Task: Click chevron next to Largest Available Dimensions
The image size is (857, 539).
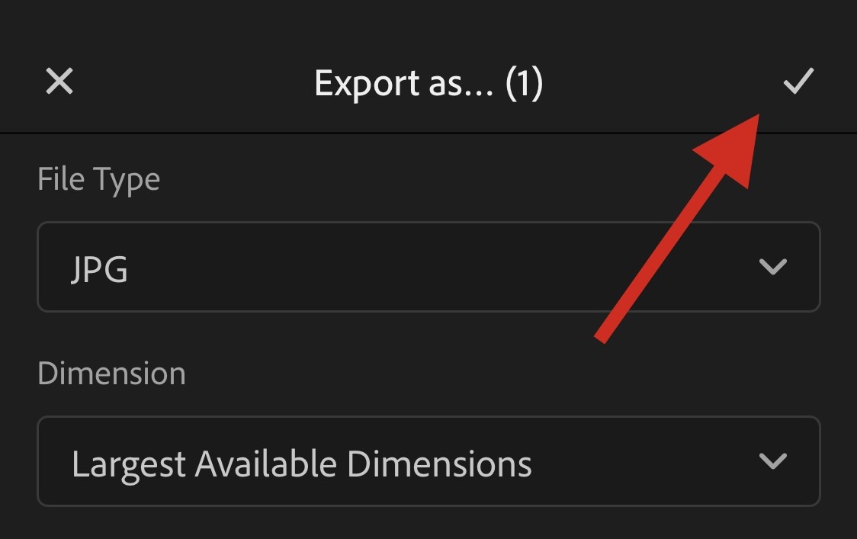Action: click(x=773, y=461)
